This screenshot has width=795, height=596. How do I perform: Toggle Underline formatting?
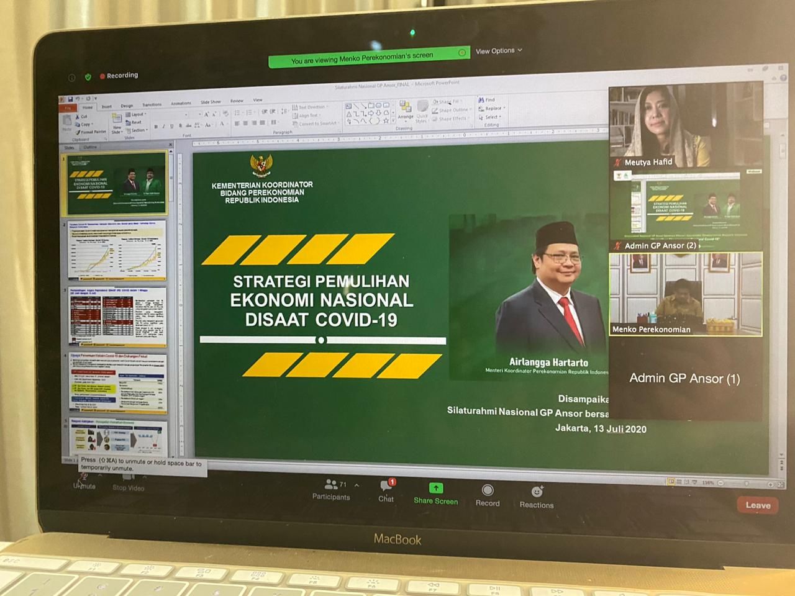pos(172,126)
